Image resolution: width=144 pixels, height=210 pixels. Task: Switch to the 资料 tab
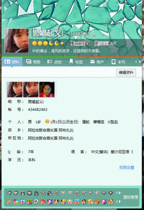coord(12,62)
